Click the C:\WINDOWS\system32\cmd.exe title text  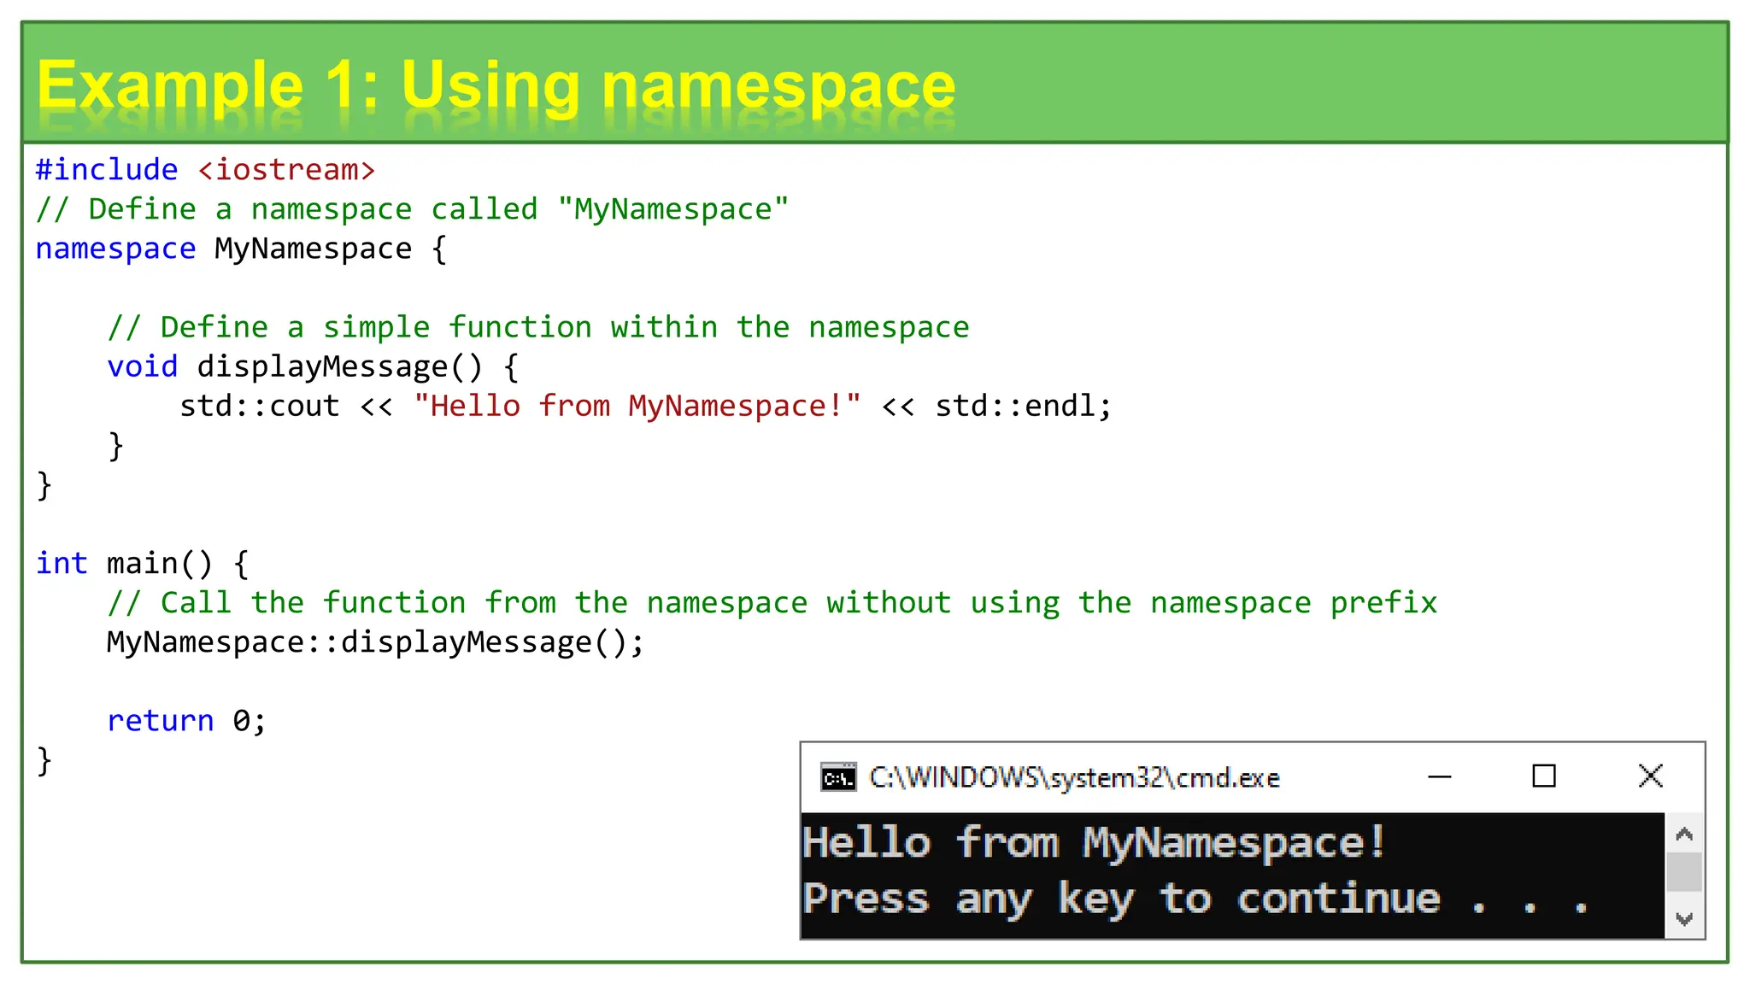[1074, 778]
